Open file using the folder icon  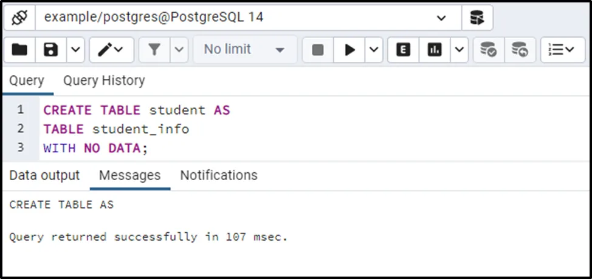pyautogui.click(x=20, y=50)
